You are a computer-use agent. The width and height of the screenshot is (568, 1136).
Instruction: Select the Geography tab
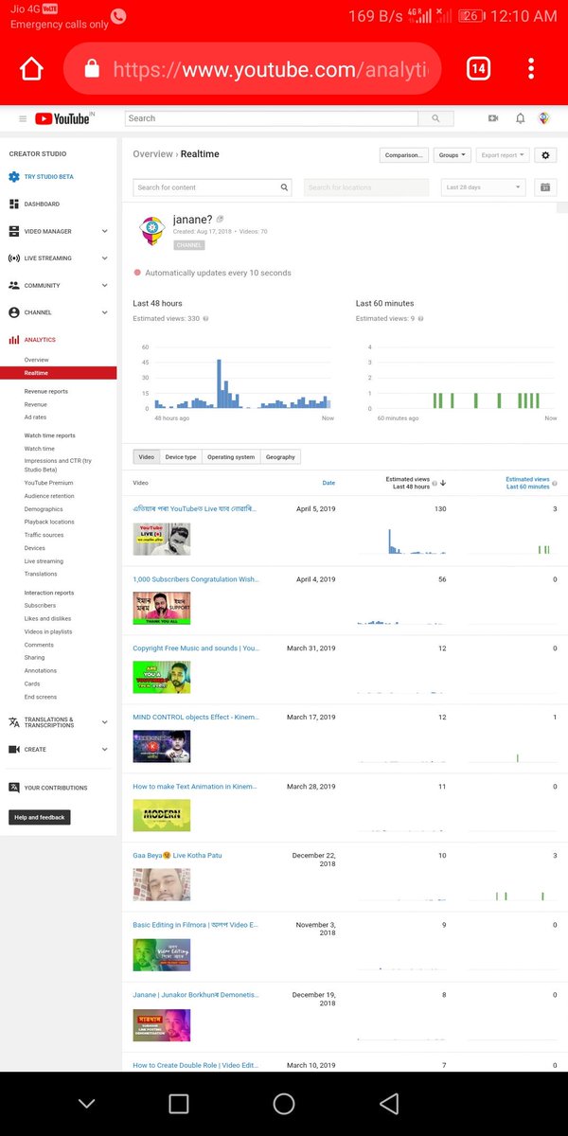(280, 456)
